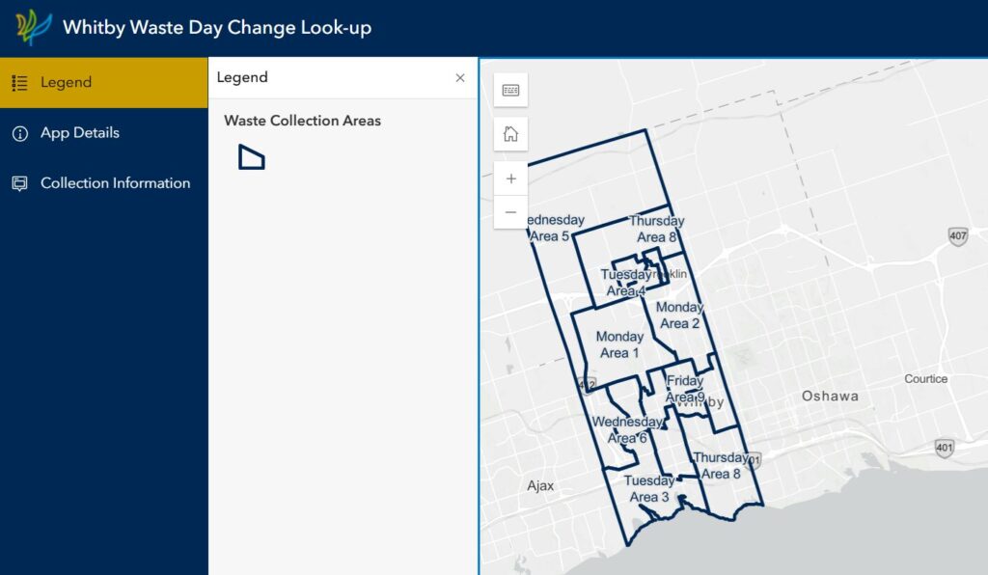Open the Legend sidebar tab
The width and height of the screenshot is (988, 575).
[103, 83]
